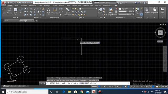The width and height of the screenshot is (168, 94).
Task: Switch to the Output ribbon tab
Action: click(x=54, y=5)
